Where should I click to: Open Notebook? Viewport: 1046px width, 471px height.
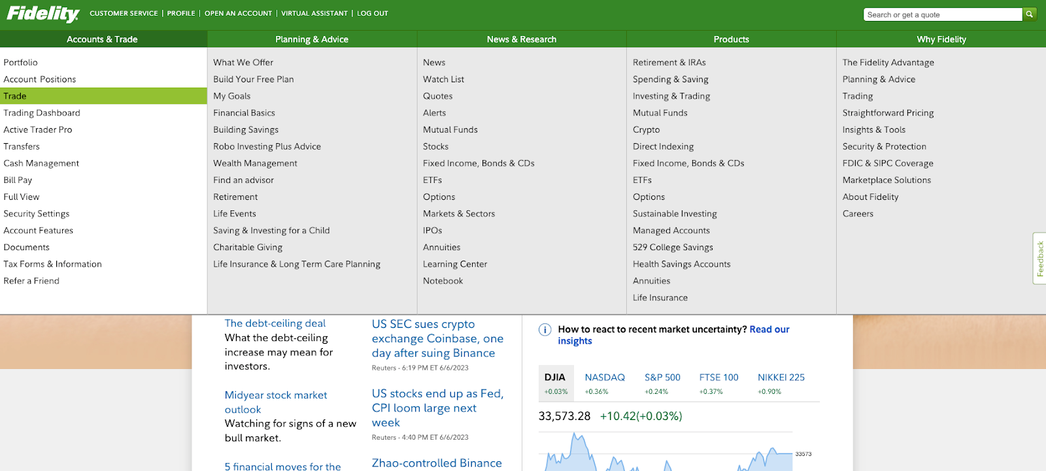pos(443,281)
